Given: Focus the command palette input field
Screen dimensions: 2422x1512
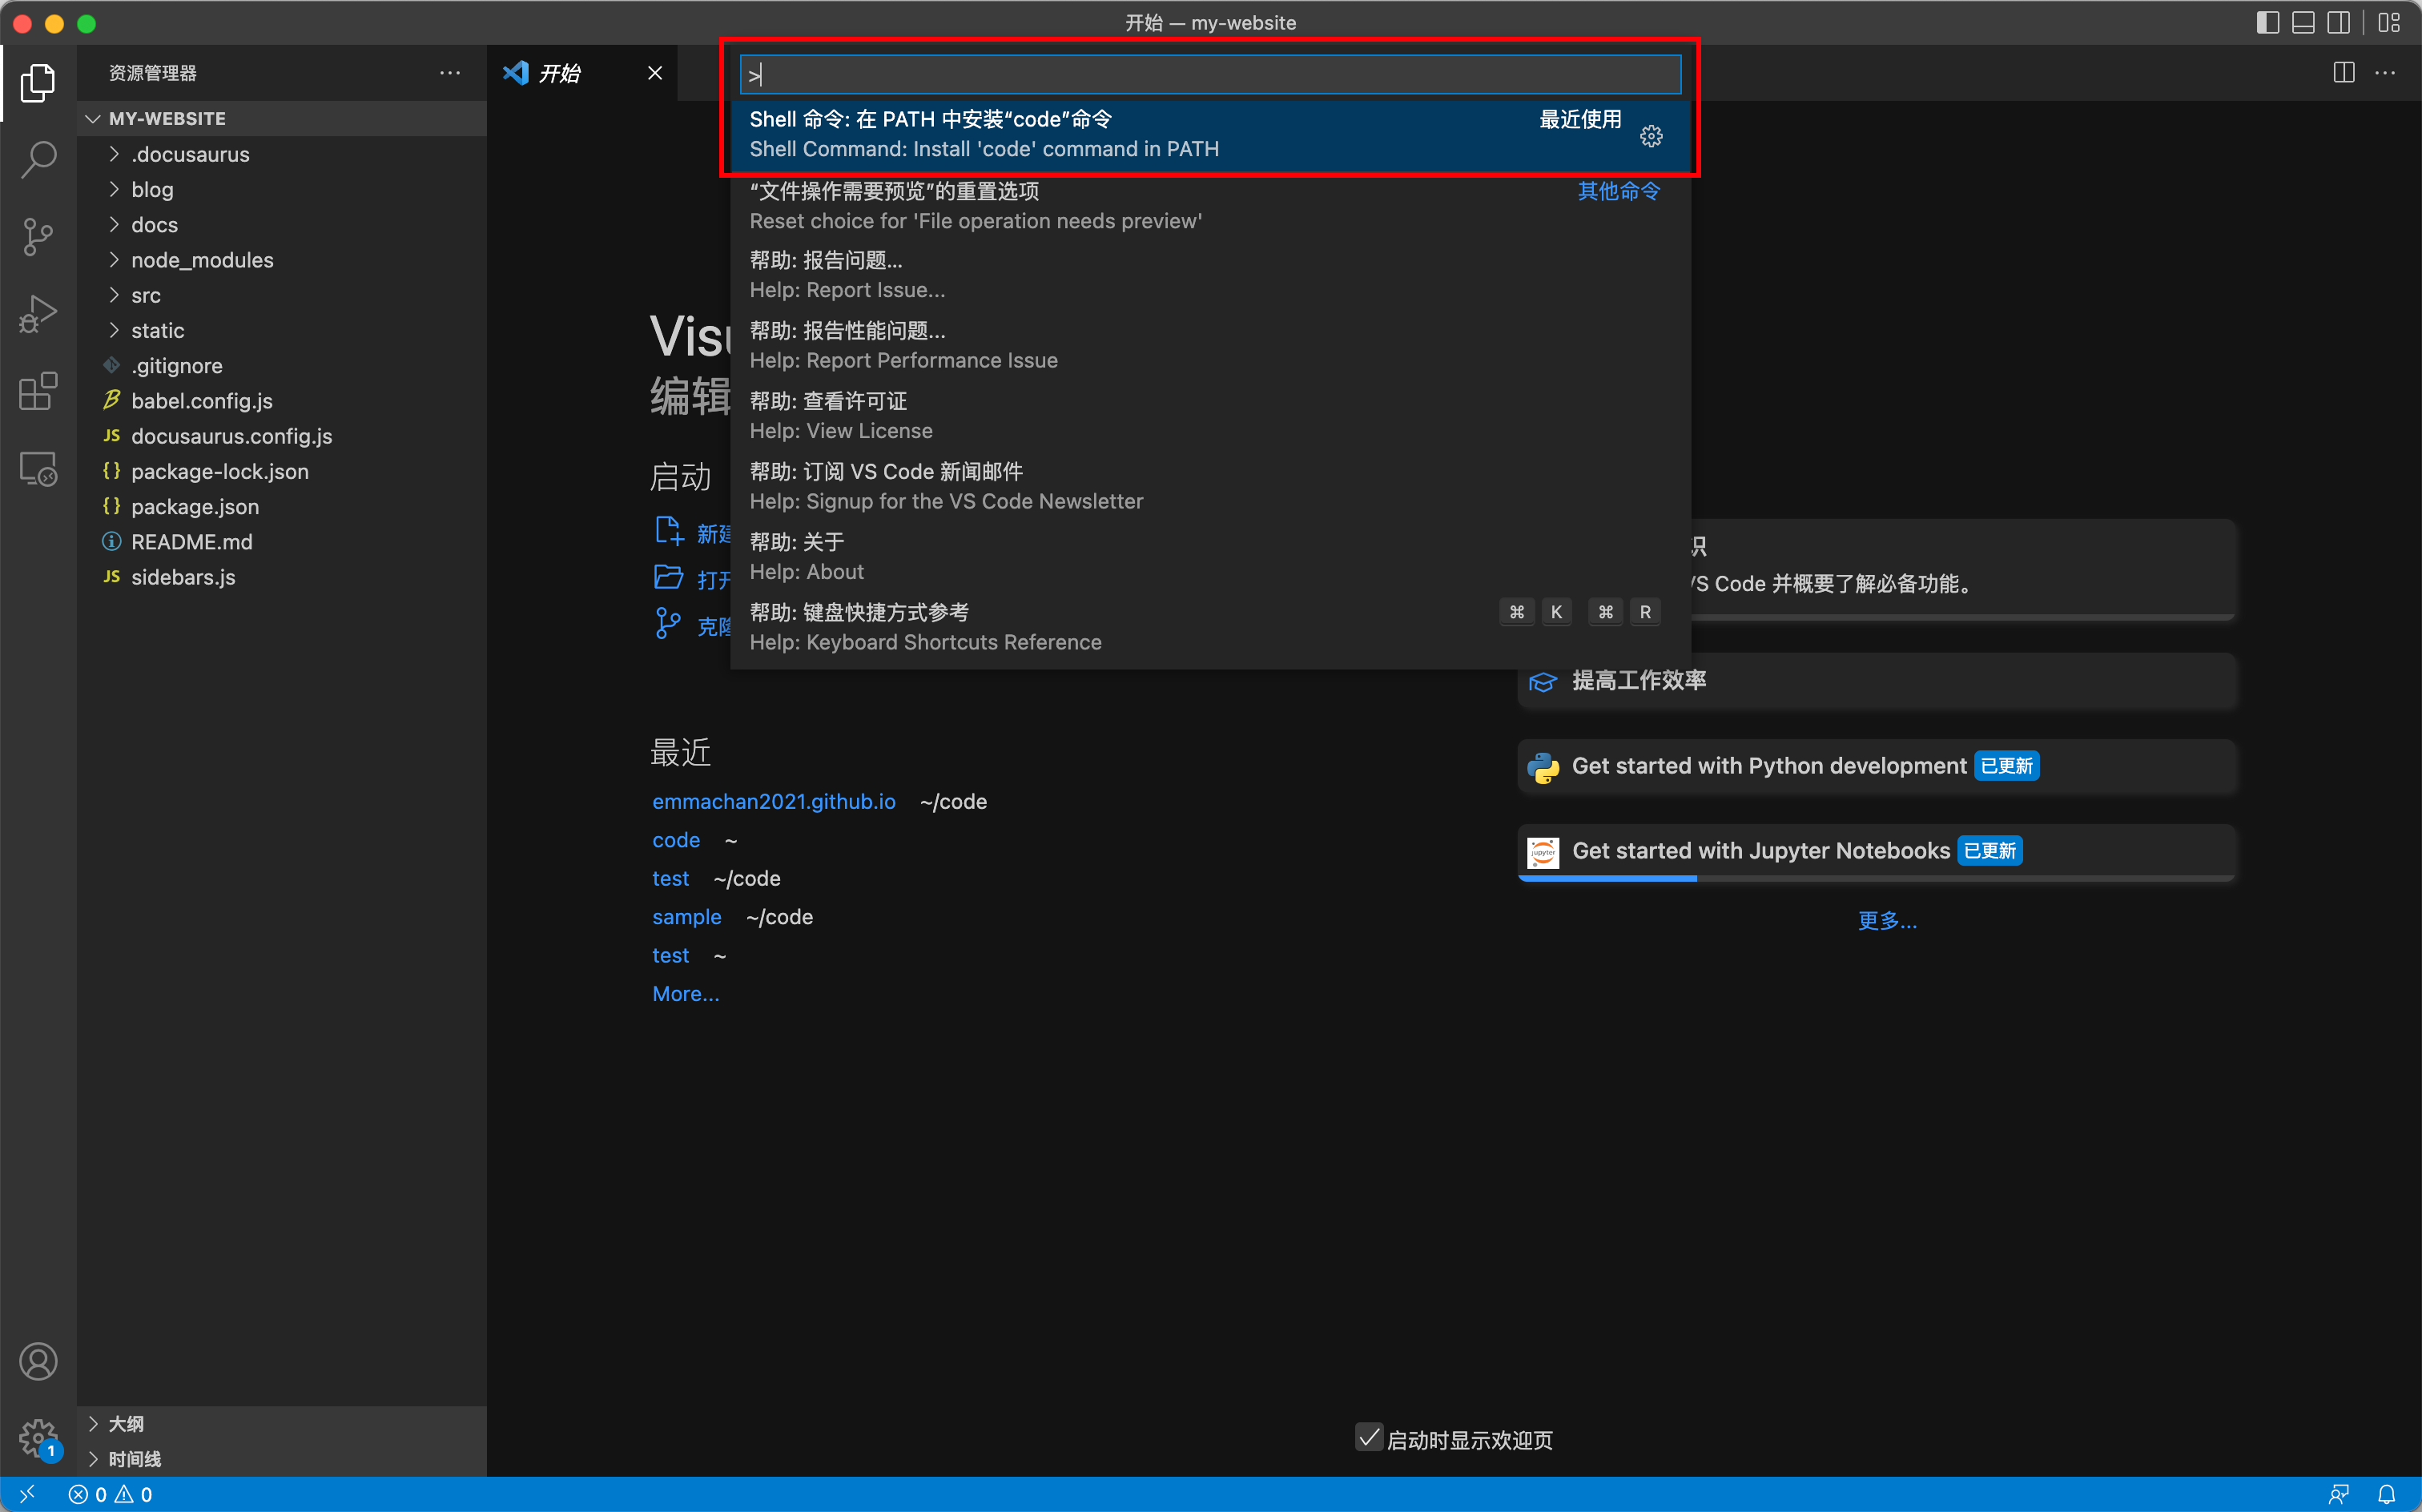Looking at the screenshot, I should [1210, 74].
